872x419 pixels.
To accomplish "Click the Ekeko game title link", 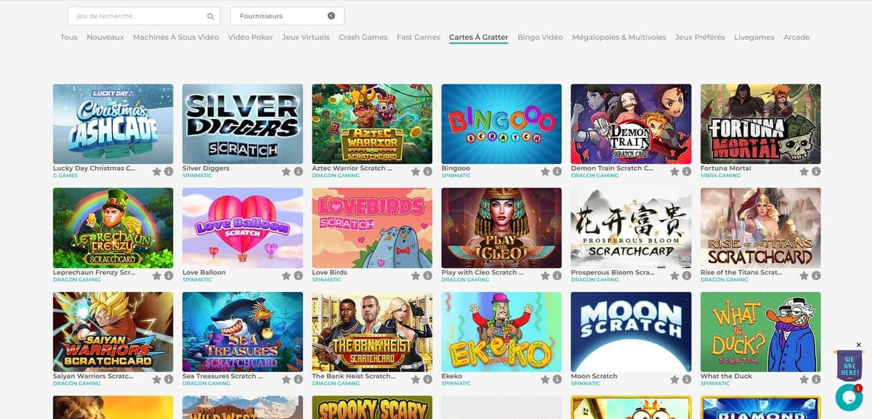I will [451, 376].
